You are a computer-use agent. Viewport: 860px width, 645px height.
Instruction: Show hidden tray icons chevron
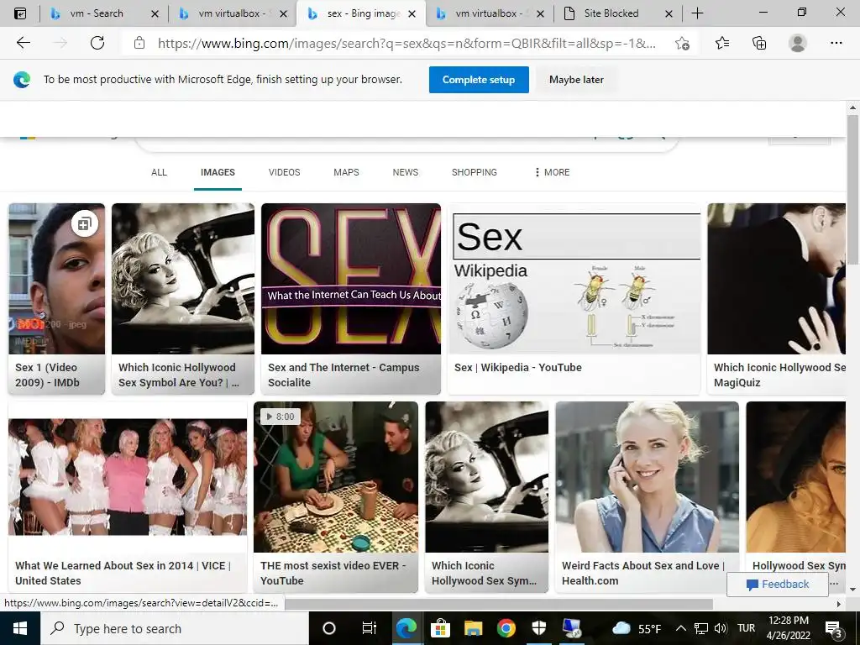tap(680, 628)
